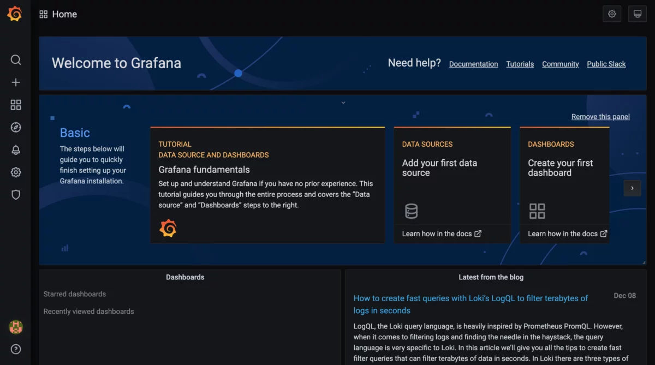Click the Create plus icon
655x365 pixels.
(x=16, y=82)
